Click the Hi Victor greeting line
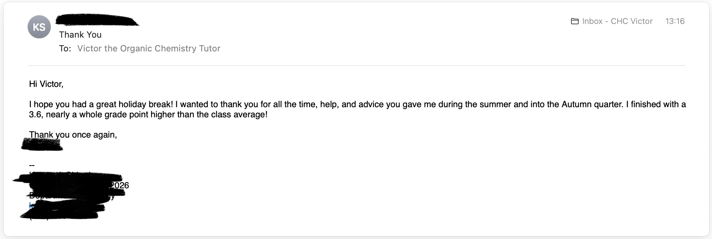Viewport: 712px width, 239px height. tap(46, 84)
